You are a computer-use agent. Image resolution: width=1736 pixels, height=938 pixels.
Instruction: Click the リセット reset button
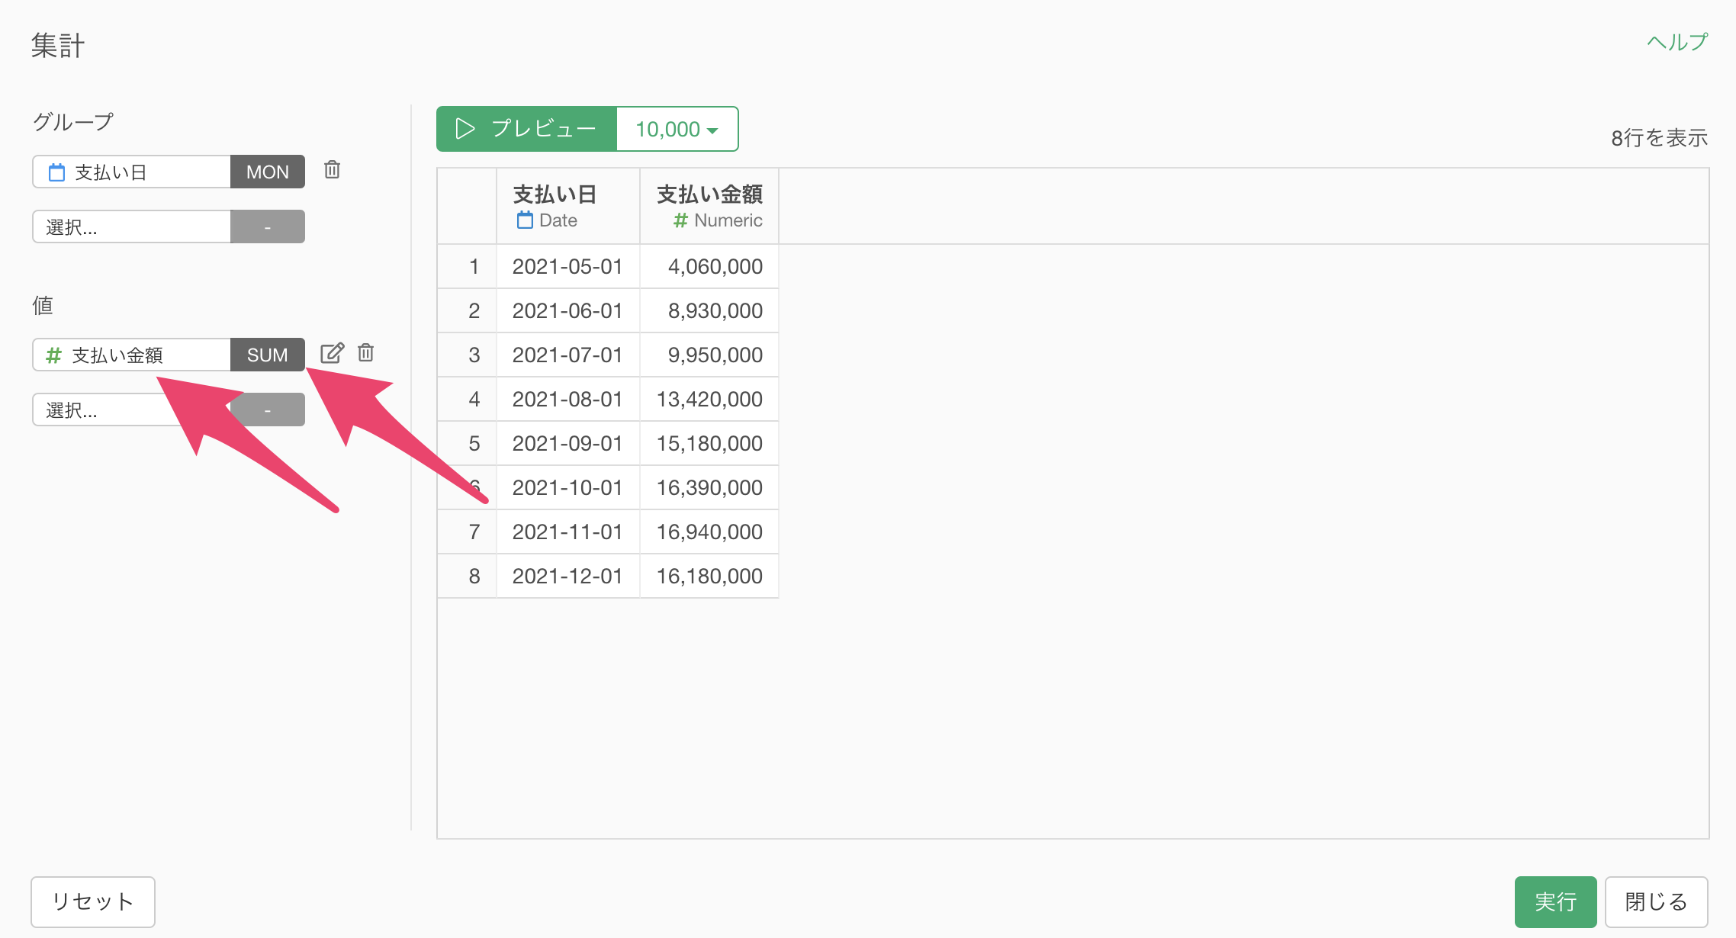(x=93, y=901)
